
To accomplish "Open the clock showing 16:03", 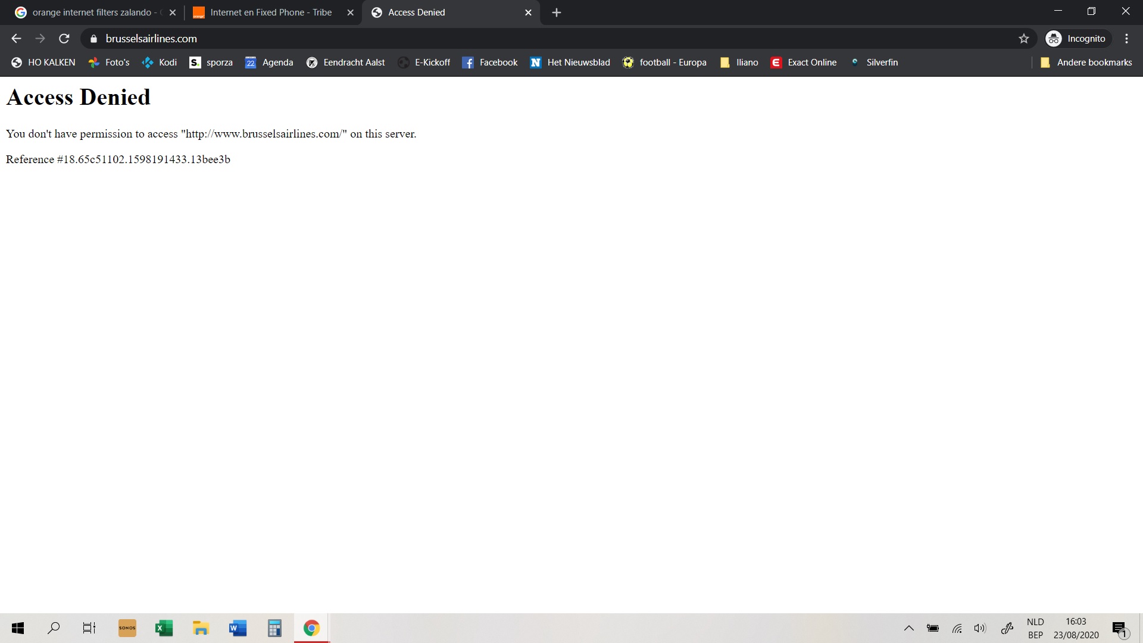I will click(1076, 629).
